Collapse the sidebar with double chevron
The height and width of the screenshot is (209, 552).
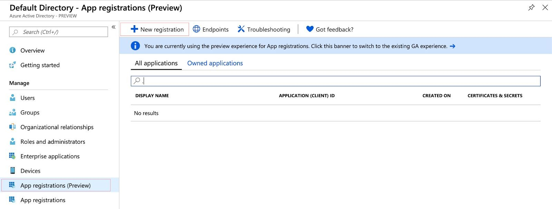pyautogui.click(x=114, y=27)
